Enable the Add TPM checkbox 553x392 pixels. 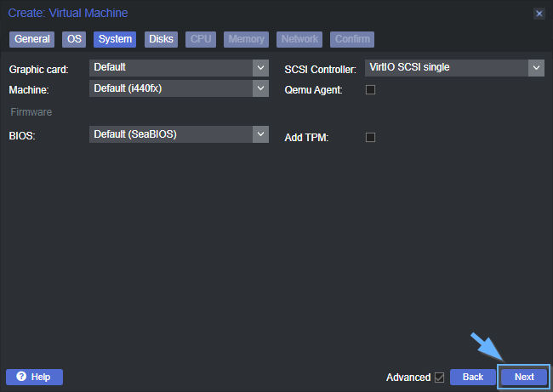coord(370,137)
